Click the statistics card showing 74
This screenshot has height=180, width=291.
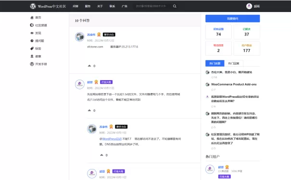click(x=218, y=32)
